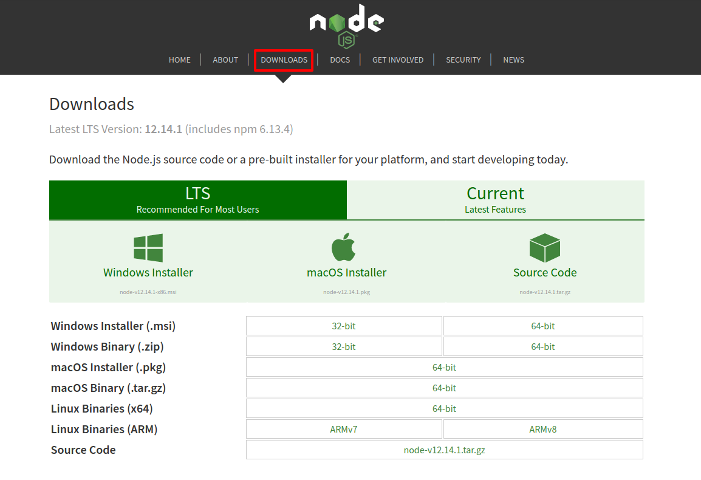This screenshot has height=480, width=701.
Task: Download the 64-bit Windows Installer (.msi)
Action: coord(542,326)
